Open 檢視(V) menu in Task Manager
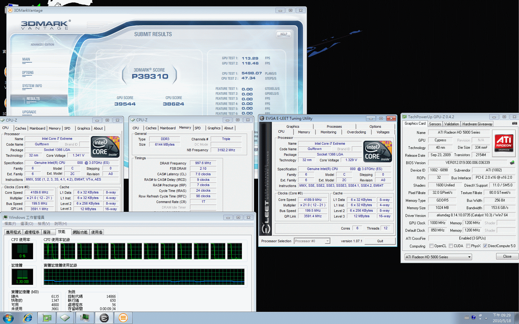The image size is (519, 324). [x=44, y=224]
